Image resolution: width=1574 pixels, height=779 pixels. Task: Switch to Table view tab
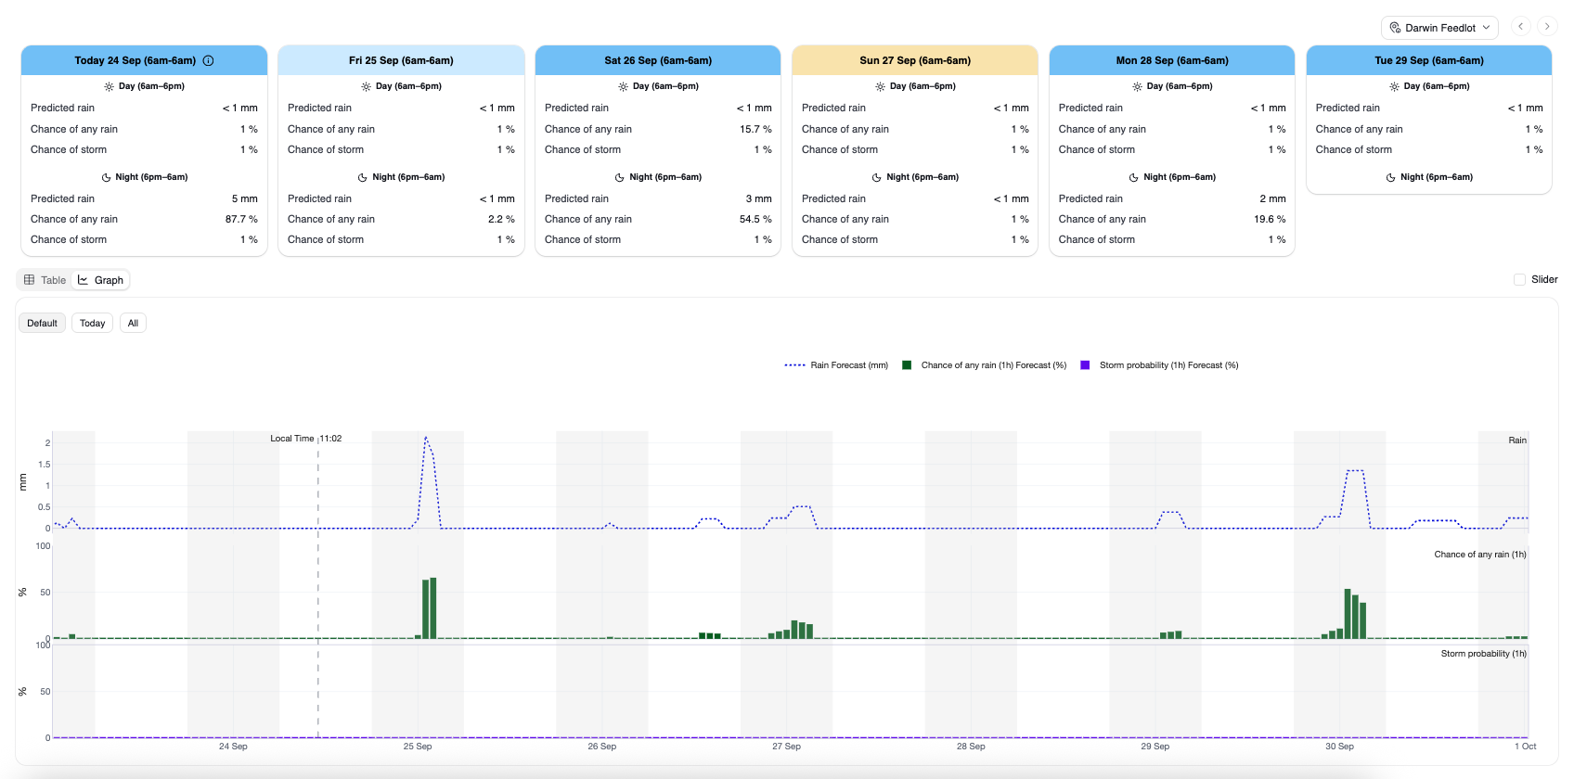45,280
